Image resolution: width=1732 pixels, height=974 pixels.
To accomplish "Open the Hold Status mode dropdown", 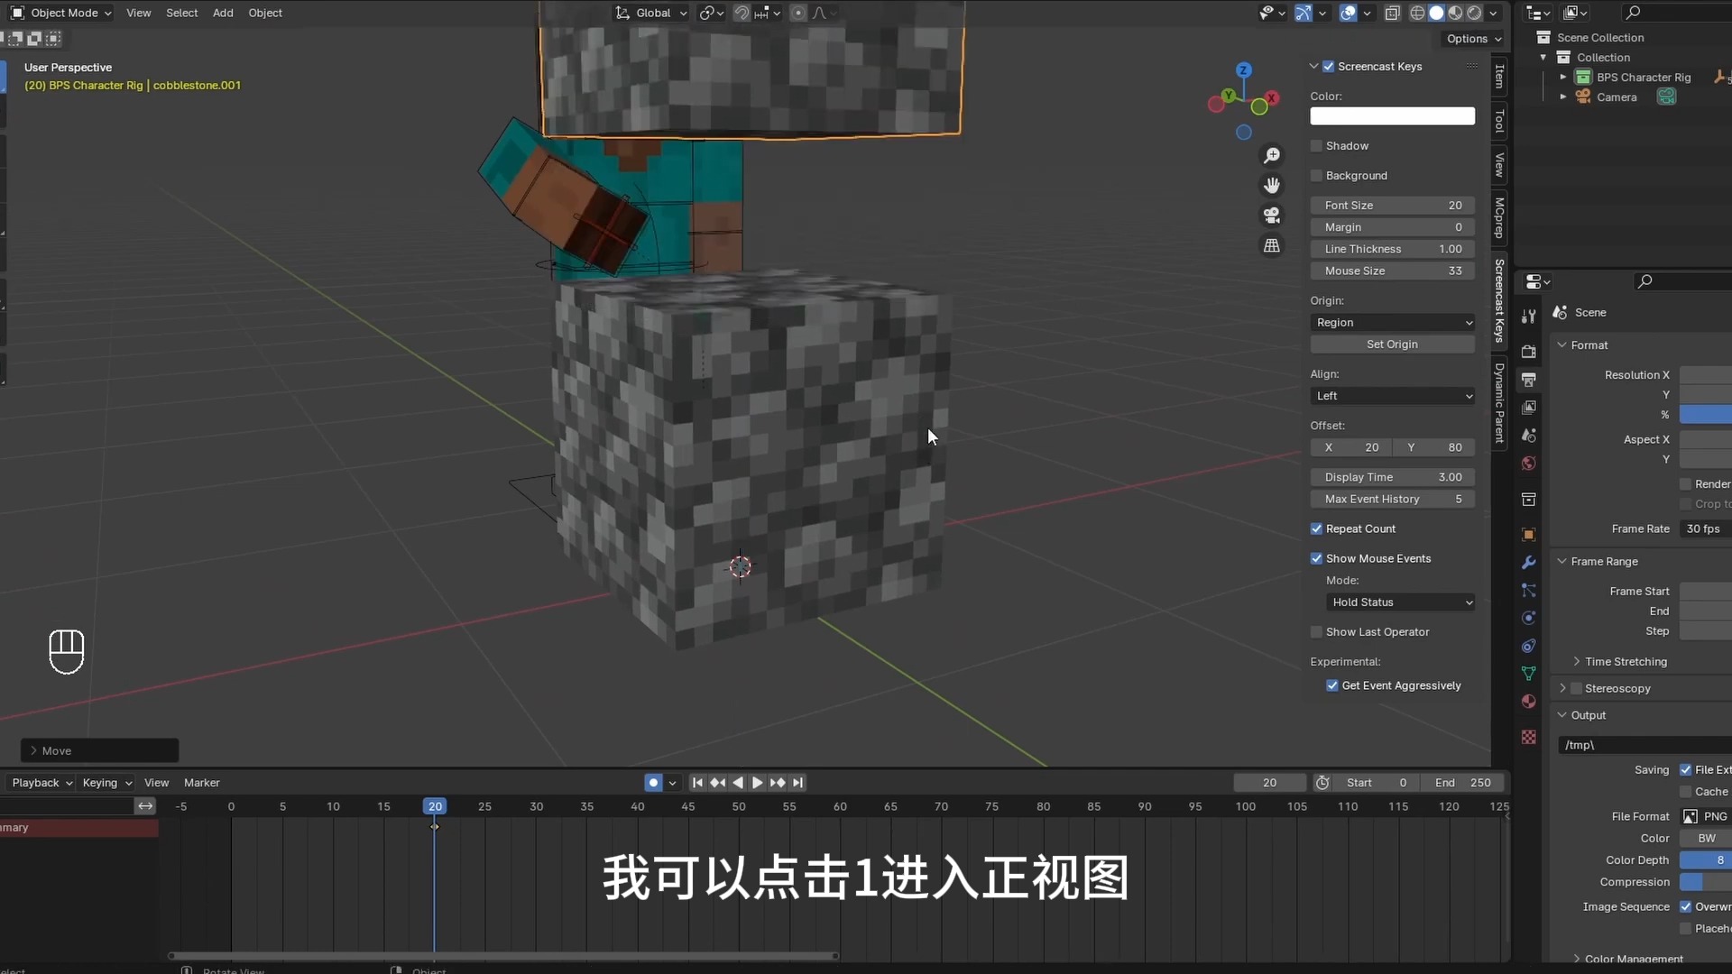I will click(1401, 602).
